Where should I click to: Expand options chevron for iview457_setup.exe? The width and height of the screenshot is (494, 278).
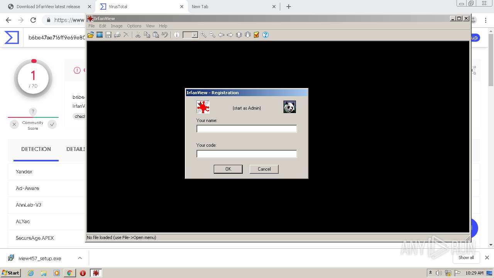(x=80, y=258)
